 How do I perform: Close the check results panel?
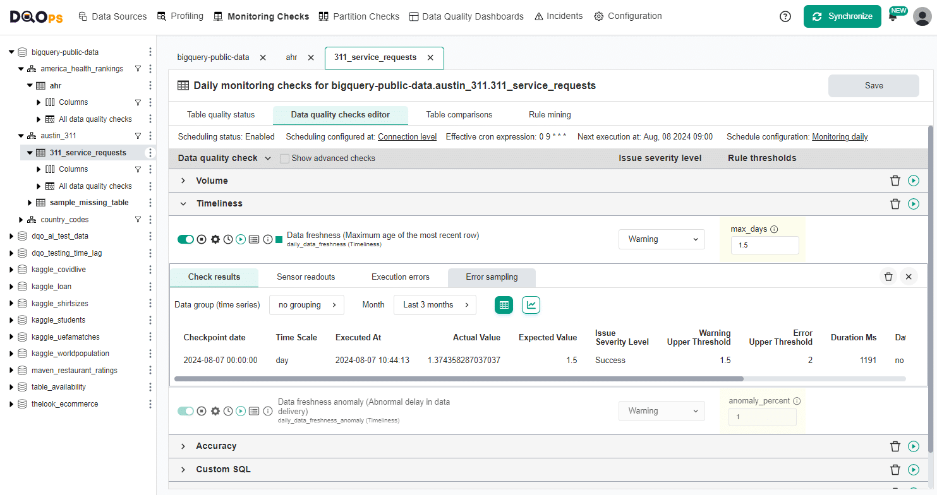click(909, 277)
